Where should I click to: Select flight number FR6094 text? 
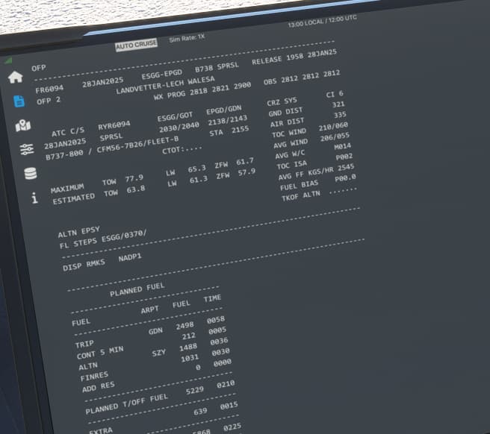pos(49,89)
